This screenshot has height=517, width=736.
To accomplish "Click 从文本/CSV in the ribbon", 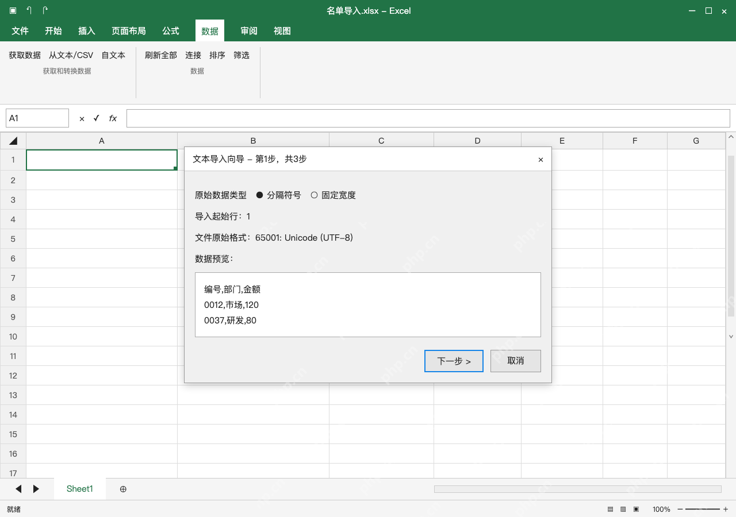I will click(71, 55).
